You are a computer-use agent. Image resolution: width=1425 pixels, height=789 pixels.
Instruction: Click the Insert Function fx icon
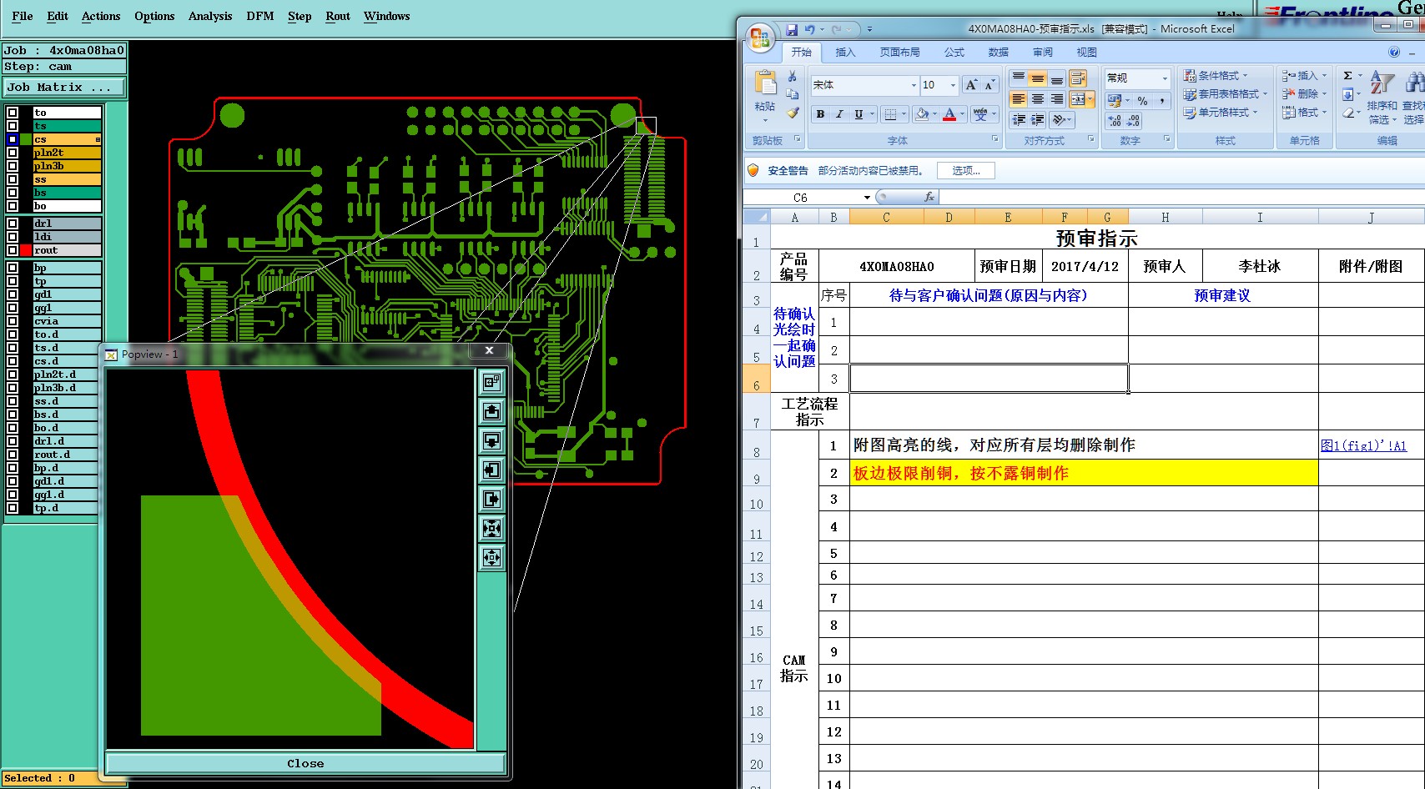(929, 197)
